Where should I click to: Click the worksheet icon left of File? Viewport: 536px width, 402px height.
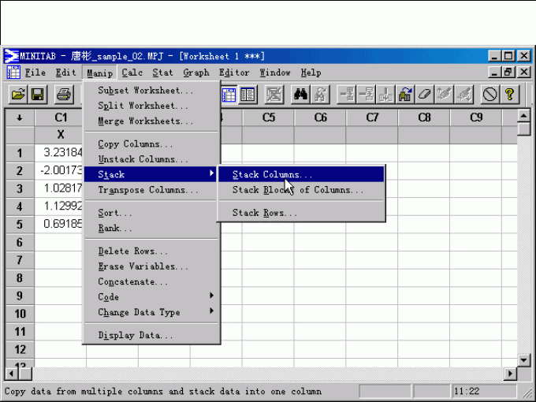click(13, 73)
